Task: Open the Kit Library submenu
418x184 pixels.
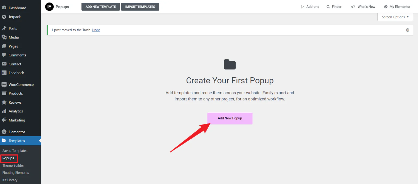Action: tap(10, 180)
